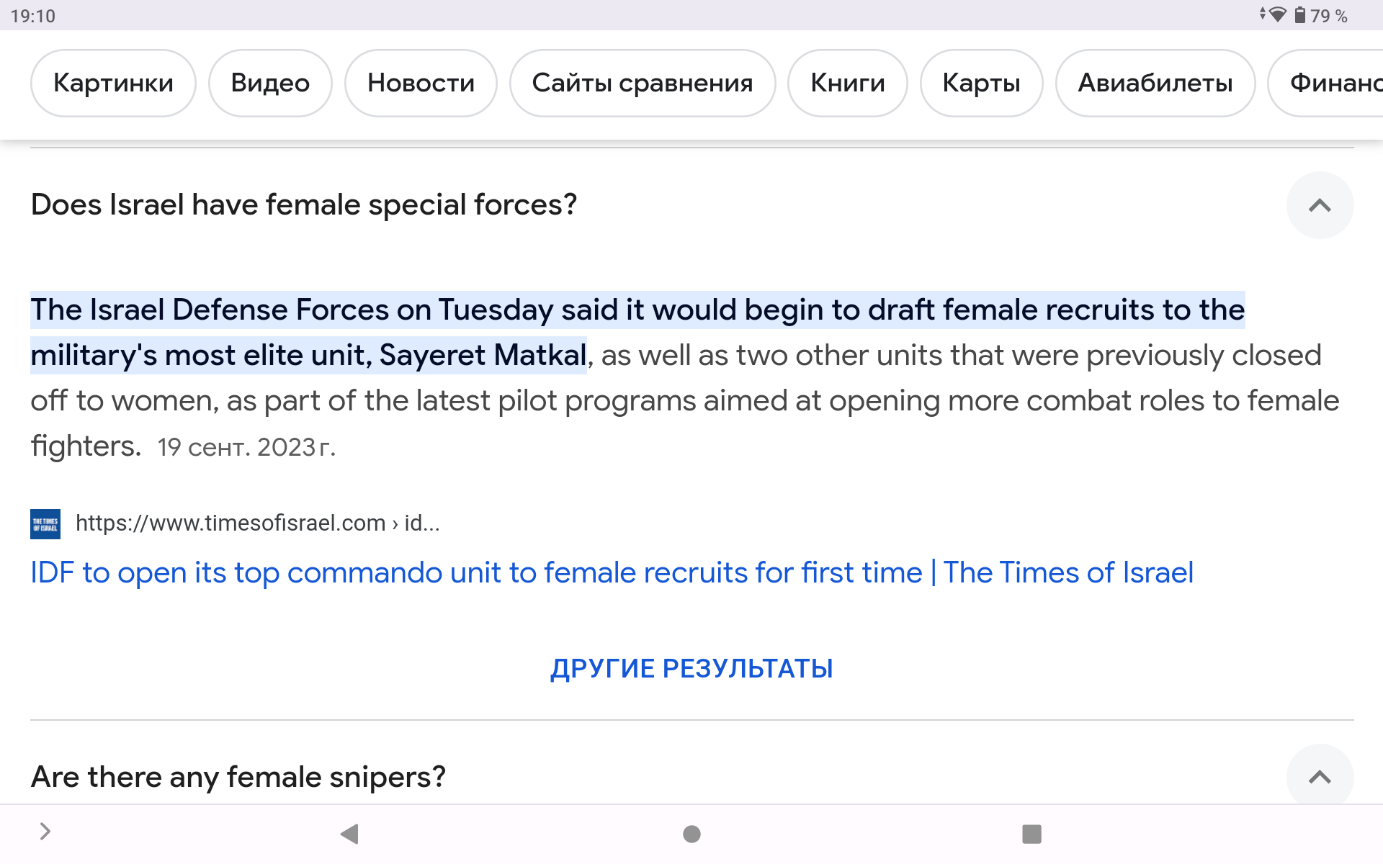Collapse the female snipers question chevron
The width and height of the screenshot is (1383, 864).
pos(1320,777)
